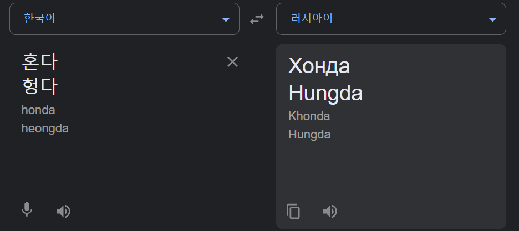Screen dimensions: 519x231
Task: Select the small Hungda transliteration line
Action: point(309,135)
